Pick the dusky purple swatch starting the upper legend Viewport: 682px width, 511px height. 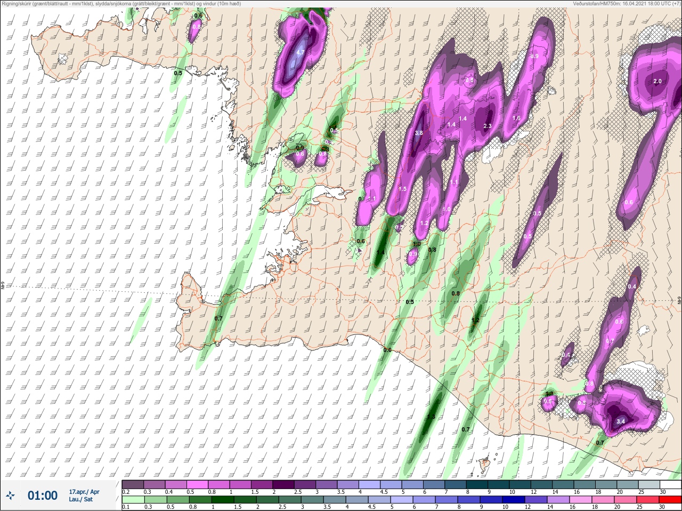(x=133, y=484)
